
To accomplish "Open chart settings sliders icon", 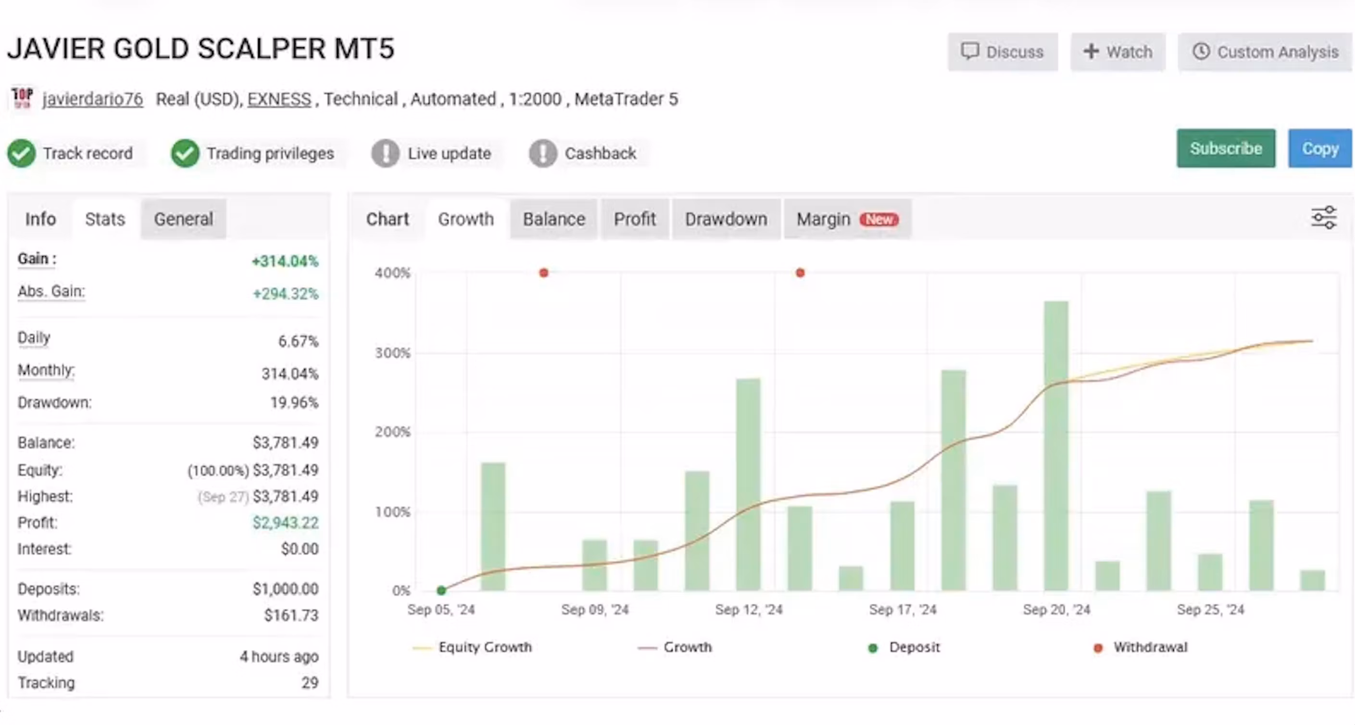I will tap(1323, 217).
